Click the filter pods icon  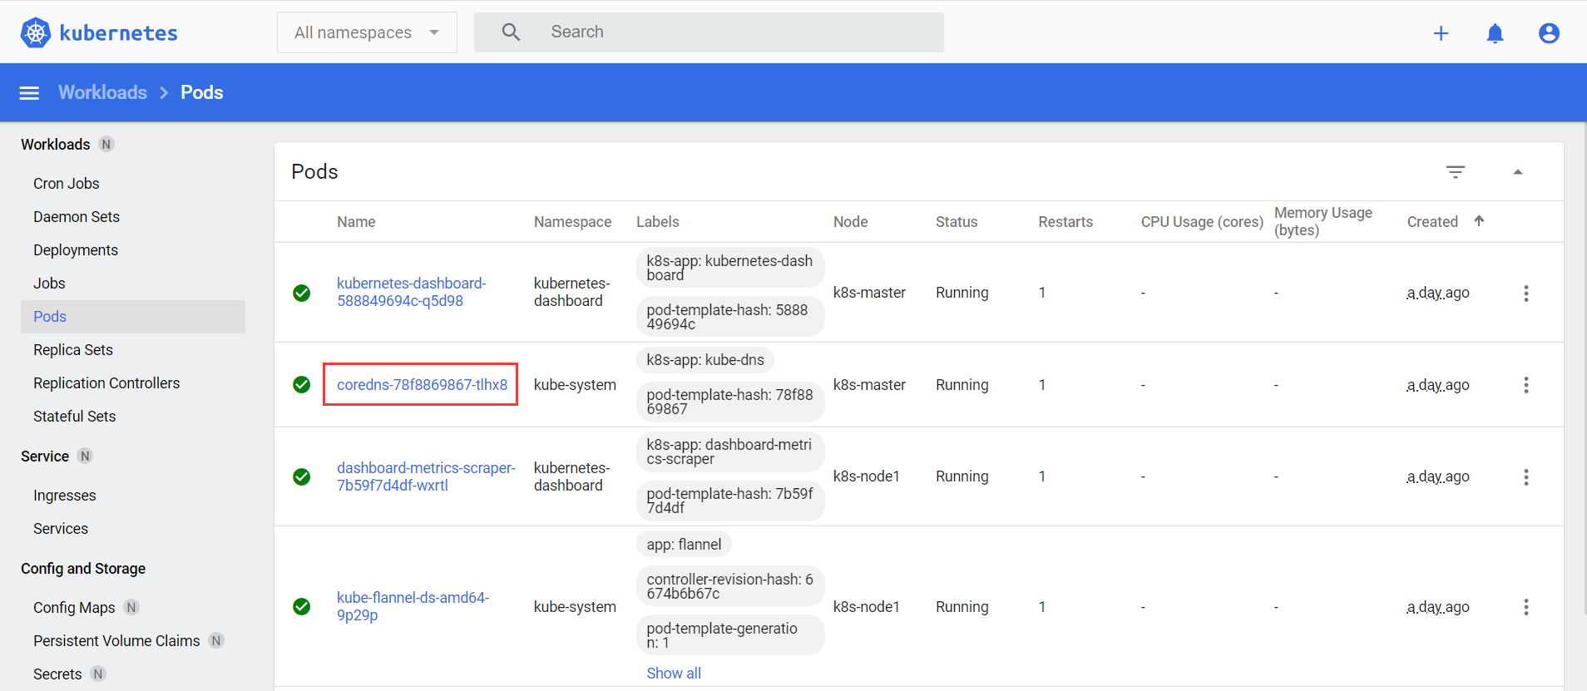coord(1456,172)
